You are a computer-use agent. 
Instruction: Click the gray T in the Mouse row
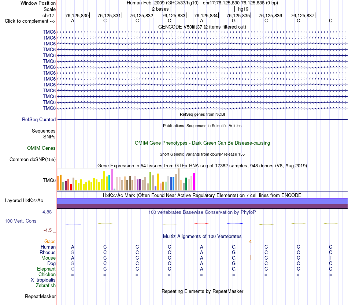(331, 258)
